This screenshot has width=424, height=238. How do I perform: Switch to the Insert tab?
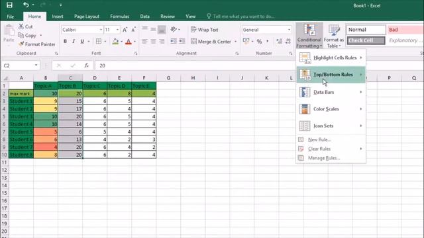point(58,17)
